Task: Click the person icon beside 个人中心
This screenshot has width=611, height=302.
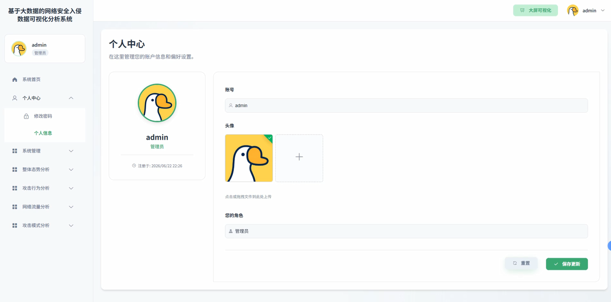Action: click(x=15, y=98)
